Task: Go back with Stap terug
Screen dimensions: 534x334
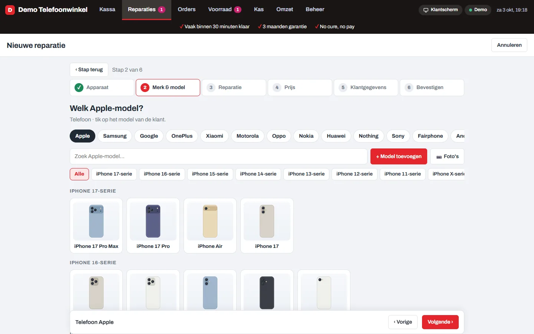Action: 89,70
